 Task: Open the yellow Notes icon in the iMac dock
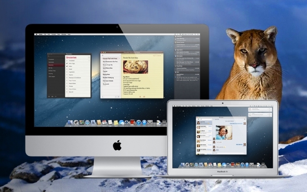(x=116, y=123)
